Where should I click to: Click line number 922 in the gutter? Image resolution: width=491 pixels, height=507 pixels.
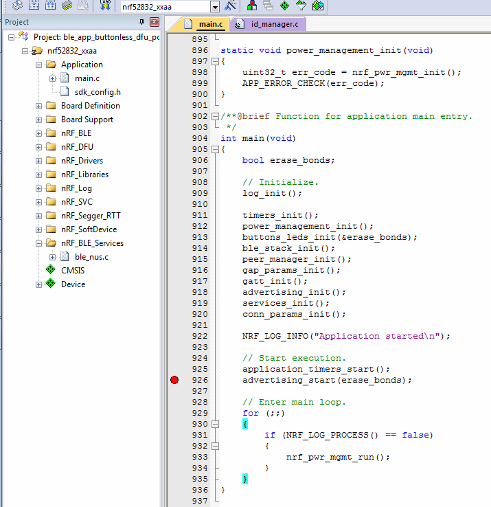pyautogui.click(x=200, y=336)
